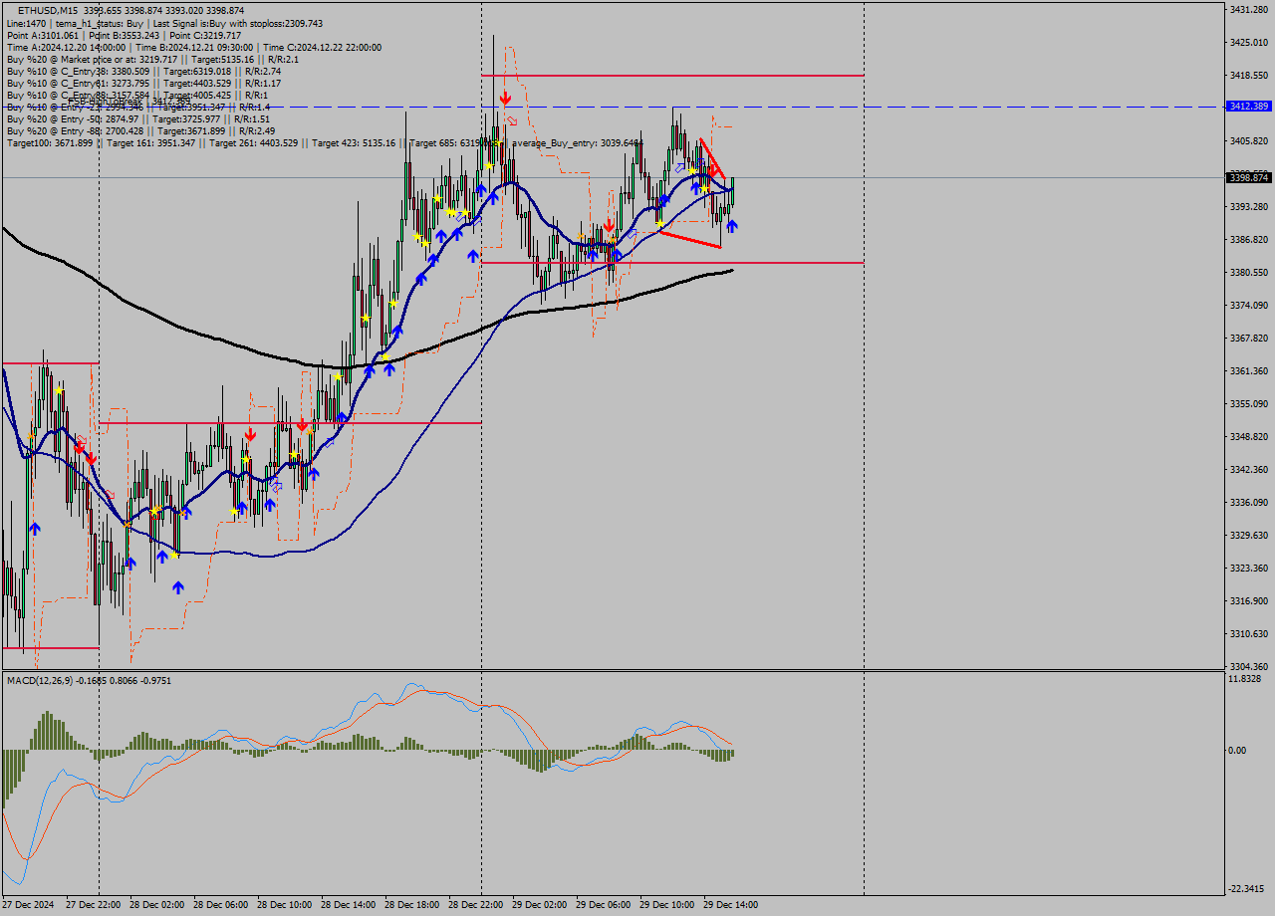Click the 'Point A:3101.061' info line
Screen dimensions: 1275x916
[124, 35]
